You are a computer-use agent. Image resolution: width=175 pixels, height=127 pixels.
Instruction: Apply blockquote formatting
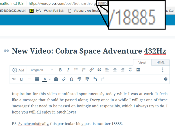(99, 70)
